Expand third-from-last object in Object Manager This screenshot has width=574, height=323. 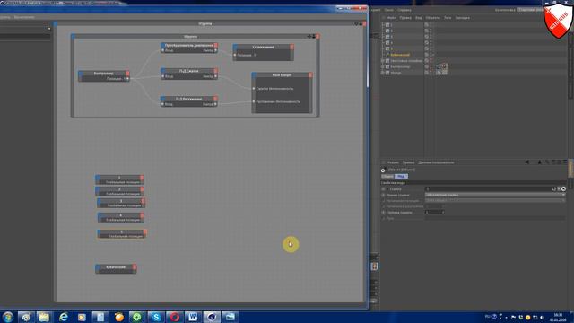coord(383,61)
